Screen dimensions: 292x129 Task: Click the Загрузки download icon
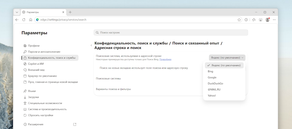pos(25,97)
